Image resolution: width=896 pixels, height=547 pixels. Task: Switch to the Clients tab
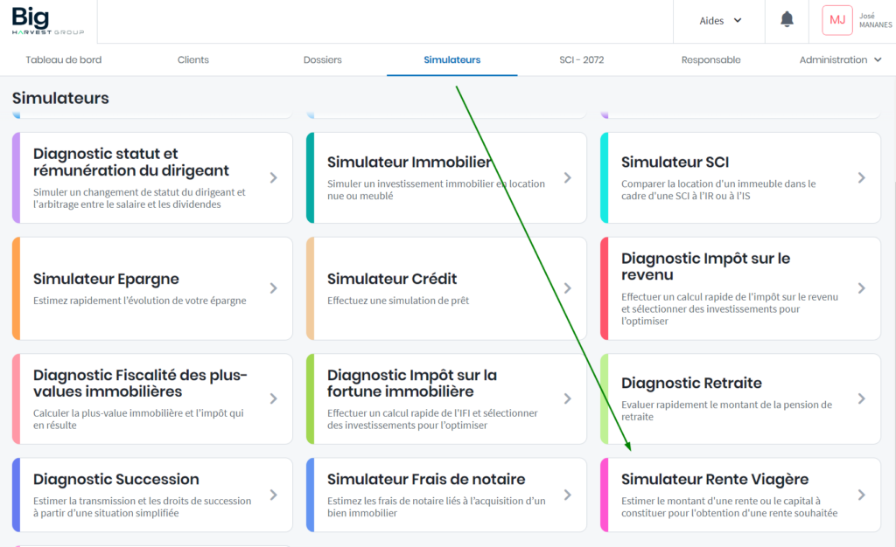coord(193,59)
